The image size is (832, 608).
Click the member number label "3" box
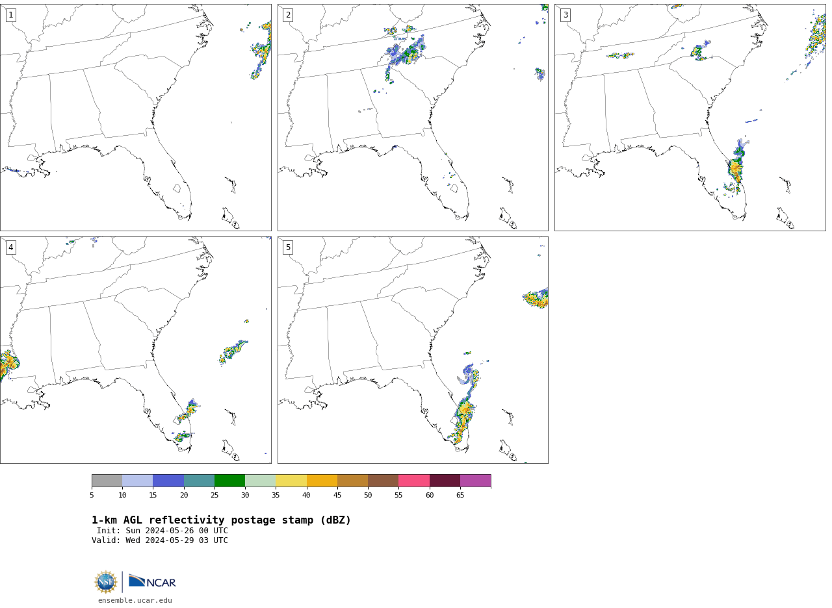coord(565,15)
